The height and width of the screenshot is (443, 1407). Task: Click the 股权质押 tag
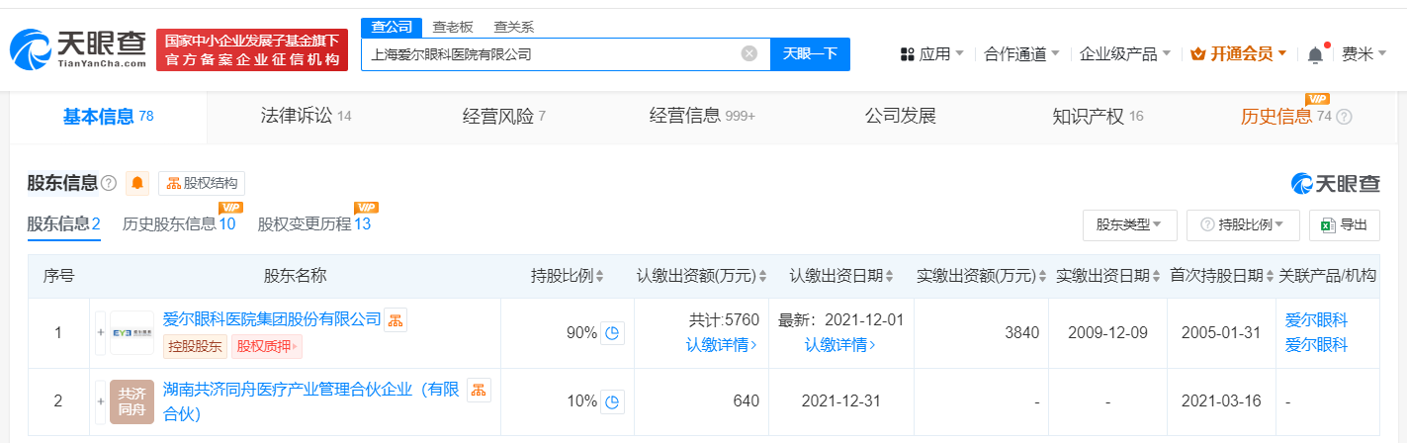pyautogui.click(x=267, y=346)
